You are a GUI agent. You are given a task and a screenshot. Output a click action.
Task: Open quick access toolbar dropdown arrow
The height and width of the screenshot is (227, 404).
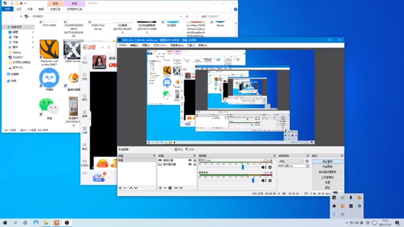(x=25, y=4)
